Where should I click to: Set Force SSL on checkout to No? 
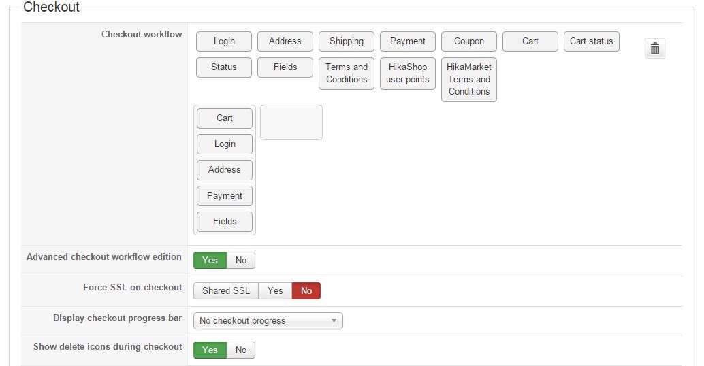(x=306, y=290)
